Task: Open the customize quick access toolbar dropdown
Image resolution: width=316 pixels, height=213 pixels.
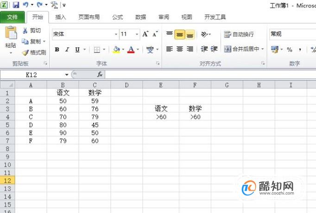Action: pyautogui.click(x=64, y=5)
